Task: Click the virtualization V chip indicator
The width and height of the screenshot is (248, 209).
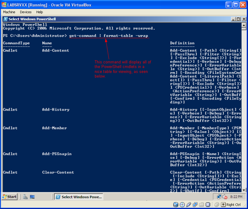Action: click(x=208, y=205)
